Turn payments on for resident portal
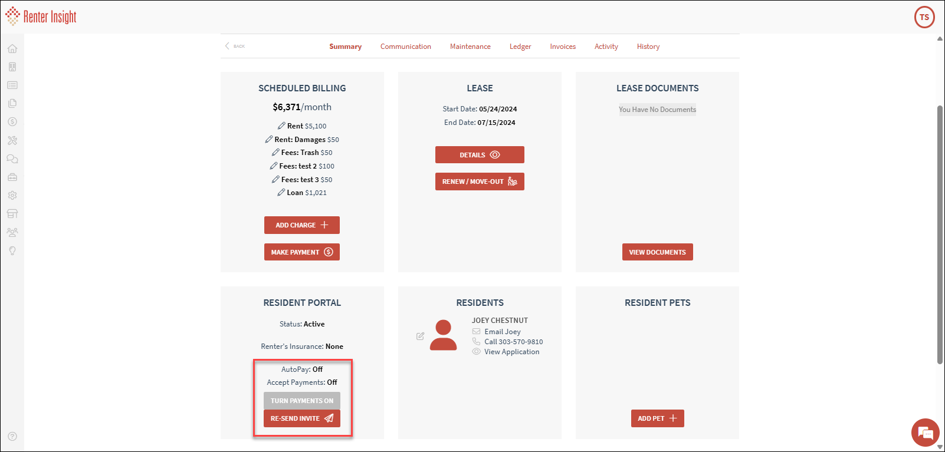This screenshot has width=945, height=452. tap(302, 401)
